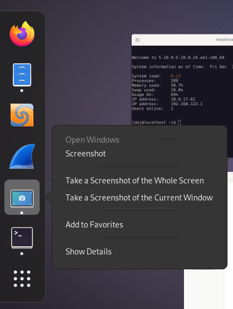Image resolution: width=233 pixels, height=309 pixels.
Task: Open the Terminal dock icon
Action: tap(22, 238)
